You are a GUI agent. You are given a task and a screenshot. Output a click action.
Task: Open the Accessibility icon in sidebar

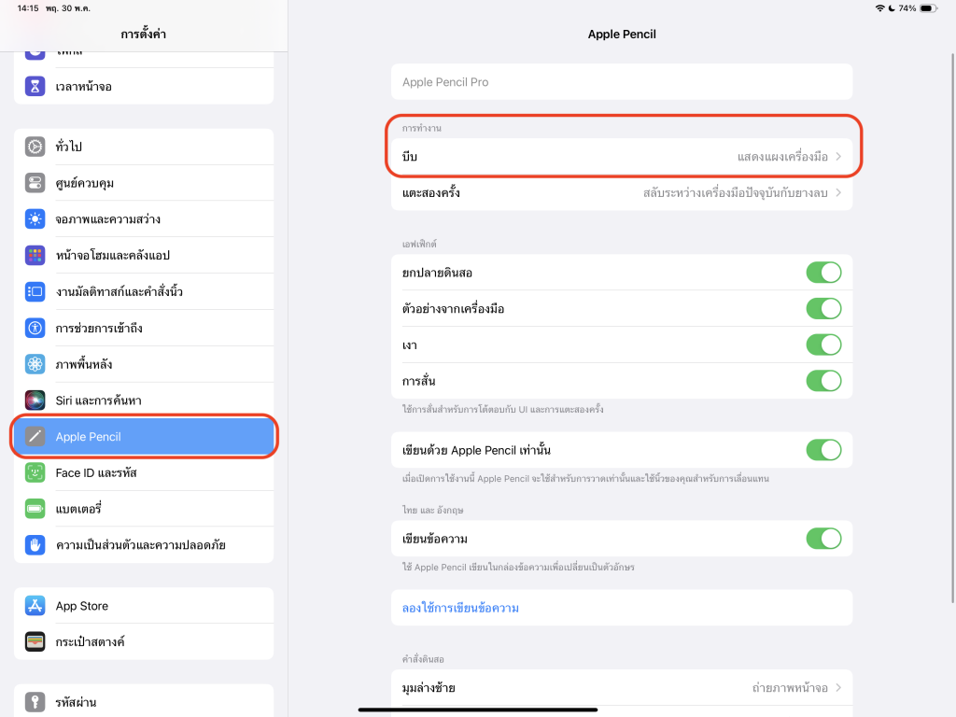(35, 328)
